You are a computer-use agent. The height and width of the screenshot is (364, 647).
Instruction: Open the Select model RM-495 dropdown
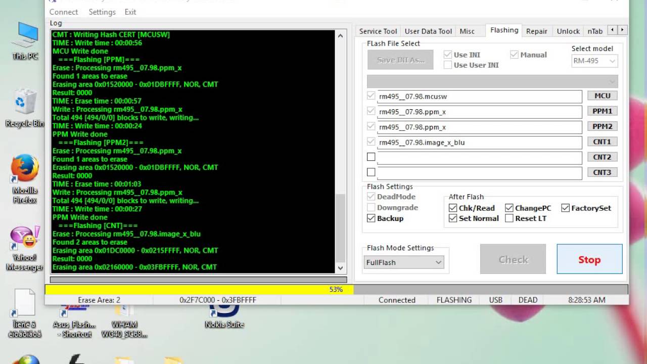594,61
